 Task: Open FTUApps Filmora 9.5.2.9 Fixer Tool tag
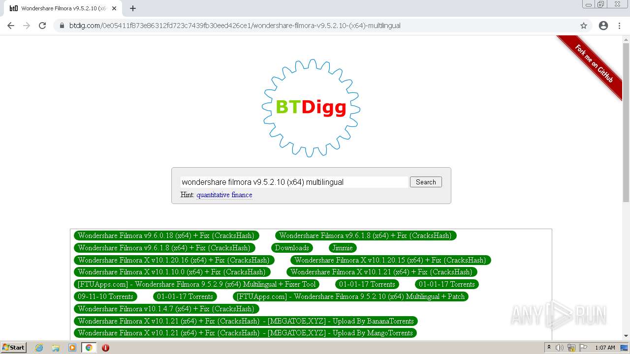(197, 284)
